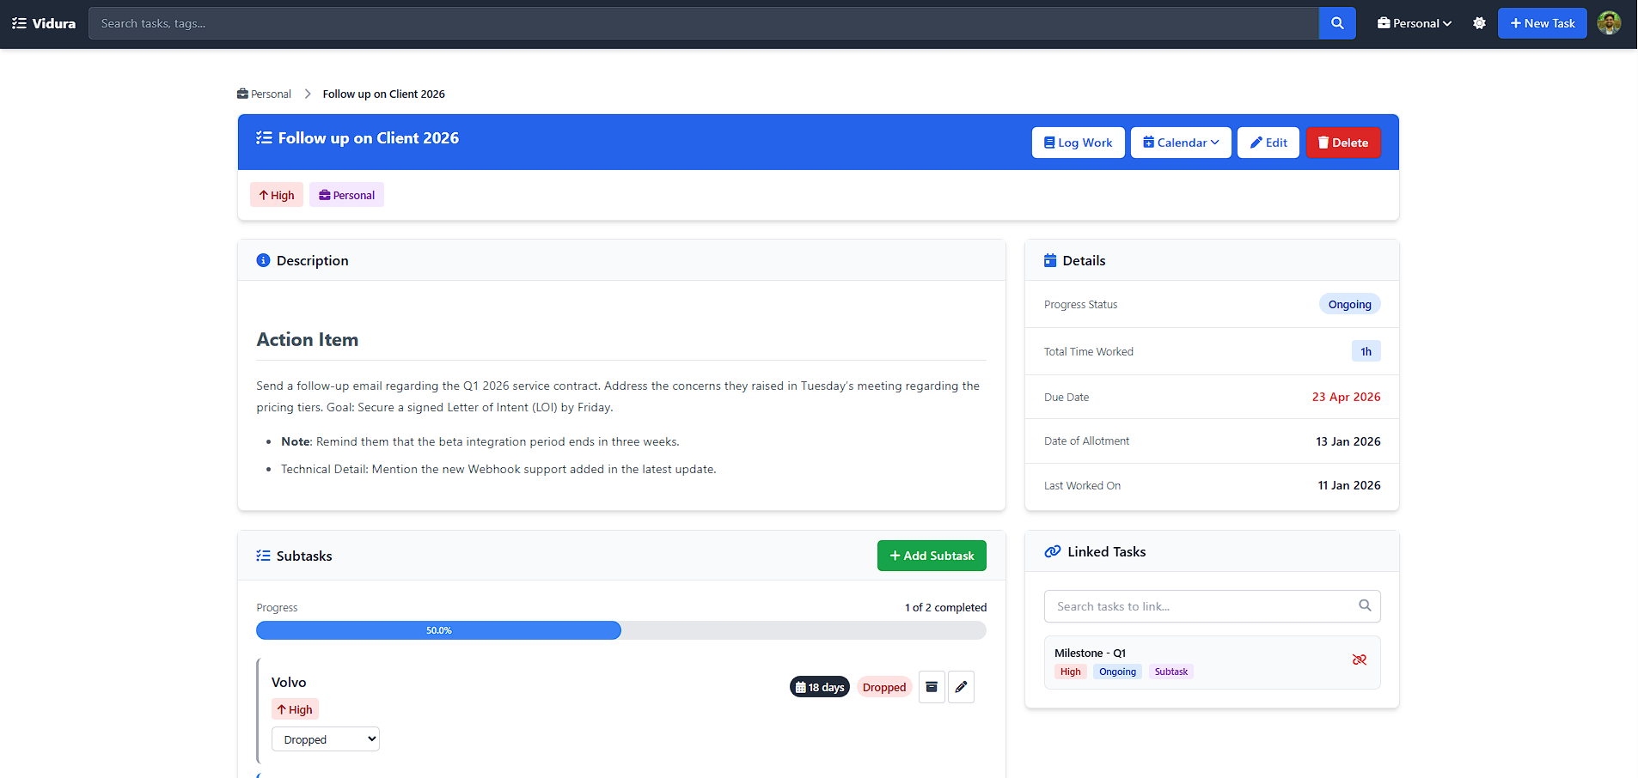Open the Personal workspace dropdown

point(1414,23)
